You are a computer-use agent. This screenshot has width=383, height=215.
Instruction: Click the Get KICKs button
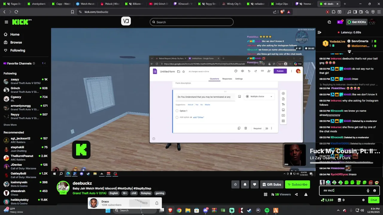click(357, 22)
